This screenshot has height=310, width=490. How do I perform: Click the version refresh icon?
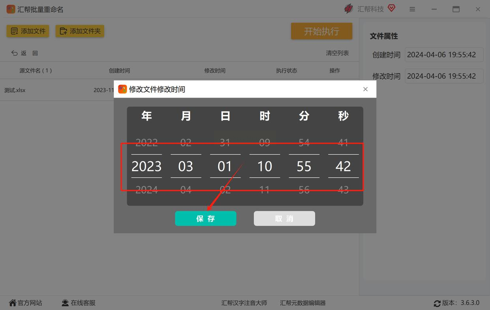(x=437, y=303)
